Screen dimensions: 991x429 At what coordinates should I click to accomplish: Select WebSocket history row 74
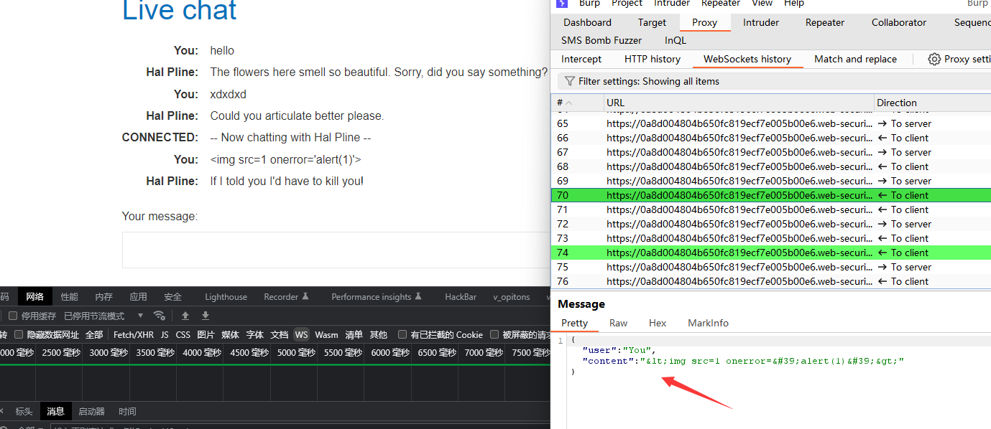point(719,253)
